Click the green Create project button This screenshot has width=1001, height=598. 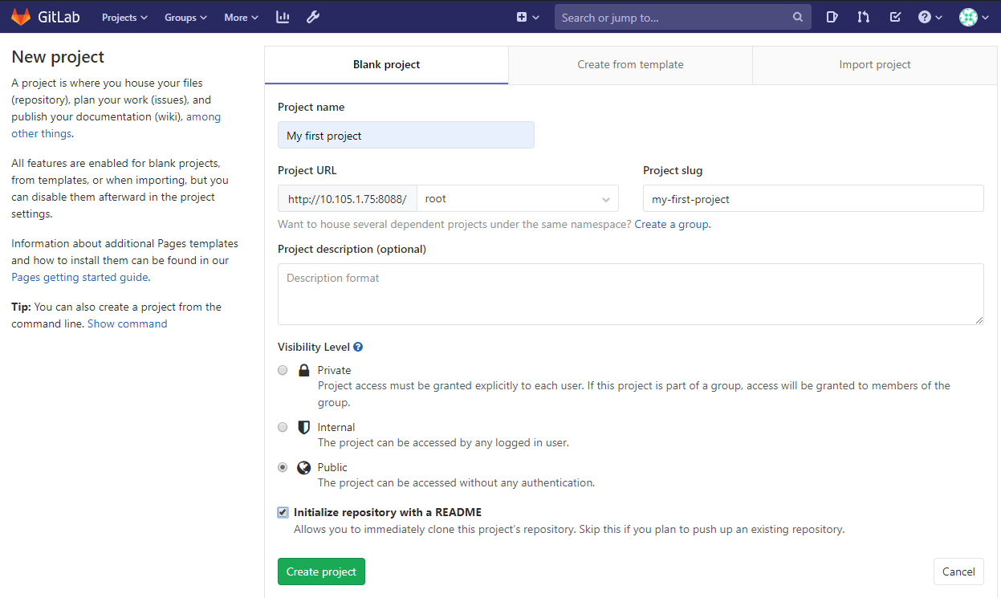pyautogui.click(x=321, y=572)
